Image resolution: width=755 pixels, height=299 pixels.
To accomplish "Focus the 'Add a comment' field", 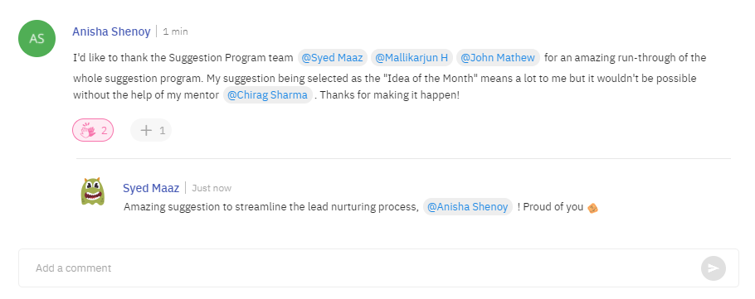I will tap(378, 268).
